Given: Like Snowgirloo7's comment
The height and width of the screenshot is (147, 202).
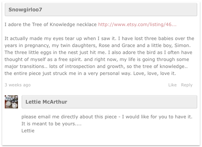Looking at the screenshot, I should click(x=172, y=85).
